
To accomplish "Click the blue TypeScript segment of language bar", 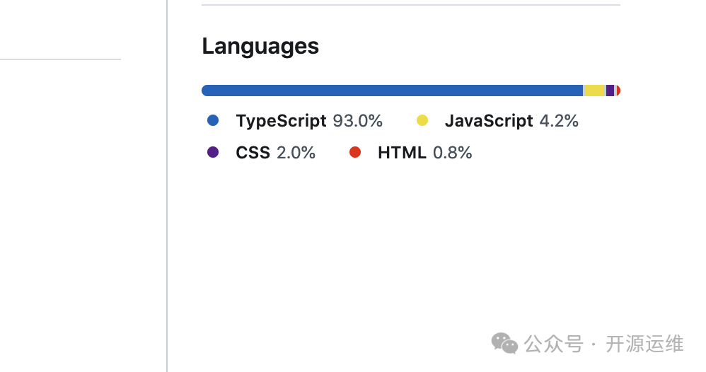I will click(392, 91).
